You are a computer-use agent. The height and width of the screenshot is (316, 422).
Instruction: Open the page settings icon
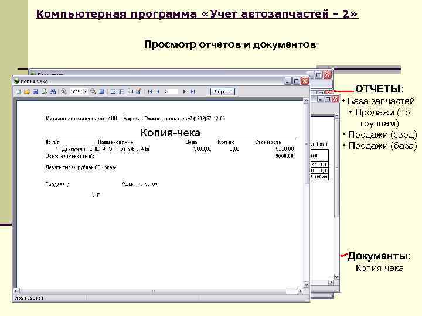point(130,92)
